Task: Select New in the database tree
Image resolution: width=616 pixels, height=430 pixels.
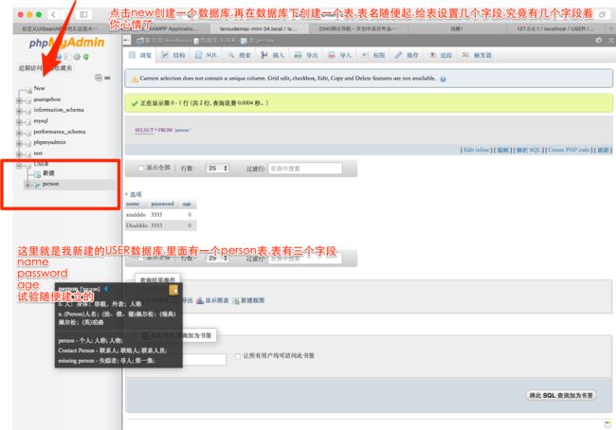Action: click(39, 88)
